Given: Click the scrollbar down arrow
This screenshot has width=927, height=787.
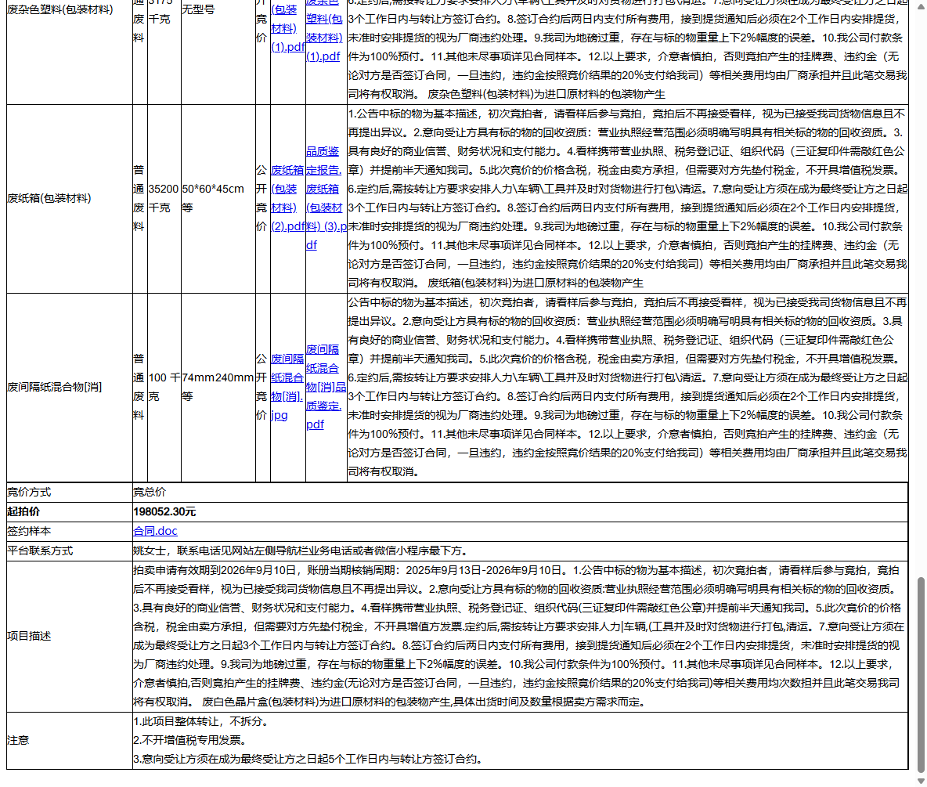Looking at the screenshot, I should click(921, 781).
